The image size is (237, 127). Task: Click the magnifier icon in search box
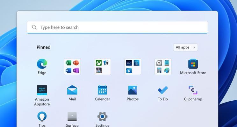click(34, 27)
